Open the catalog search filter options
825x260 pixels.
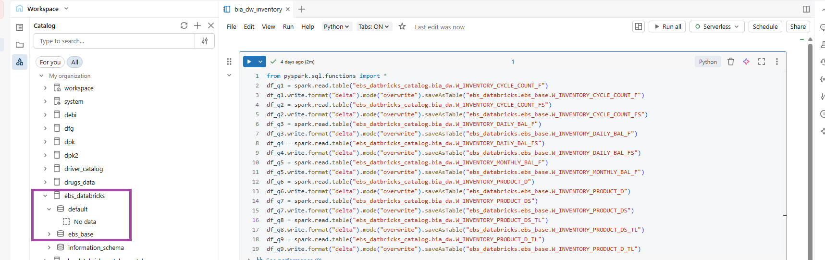coord(205,41)
